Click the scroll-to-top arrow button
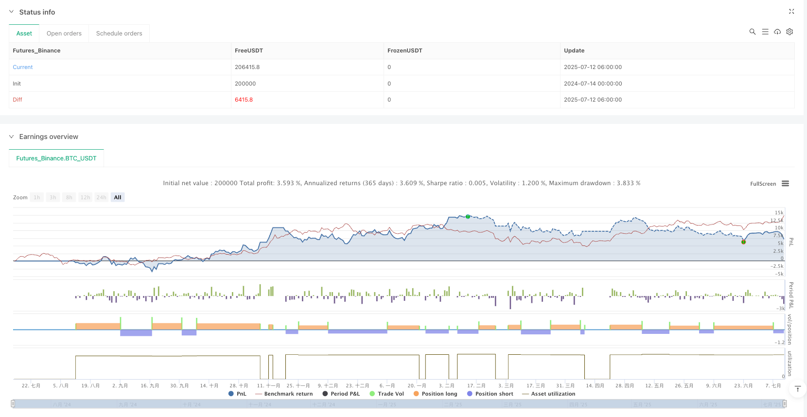 click(797, 389)
